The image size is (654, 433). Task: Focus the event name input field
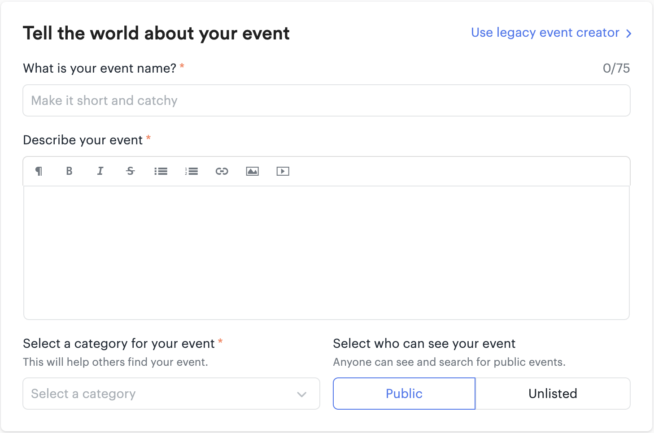tap(326, 100)
